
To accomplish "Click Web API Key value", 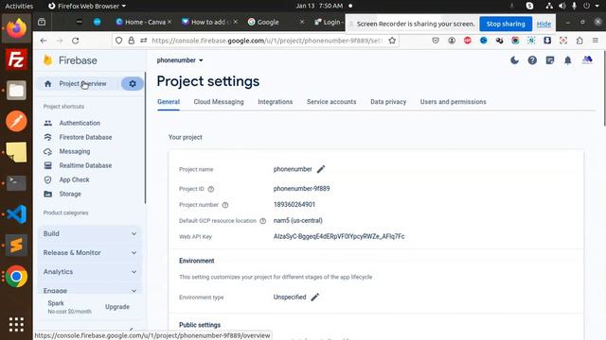I will pos(339,237).
